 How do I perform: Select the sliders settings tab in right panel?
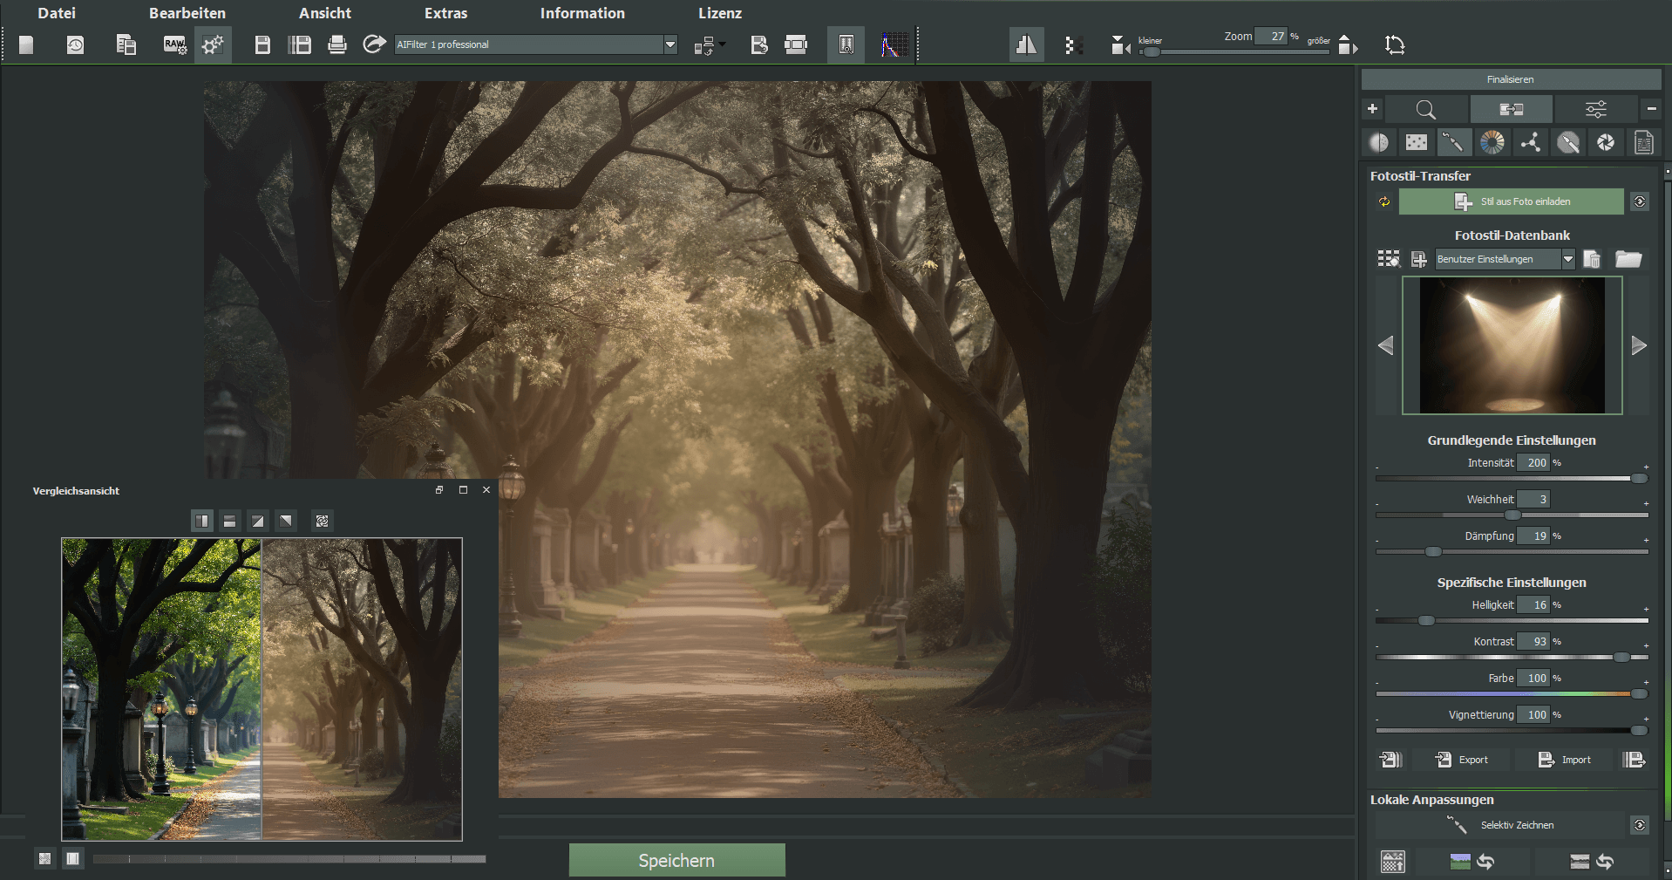point(1596,109)
